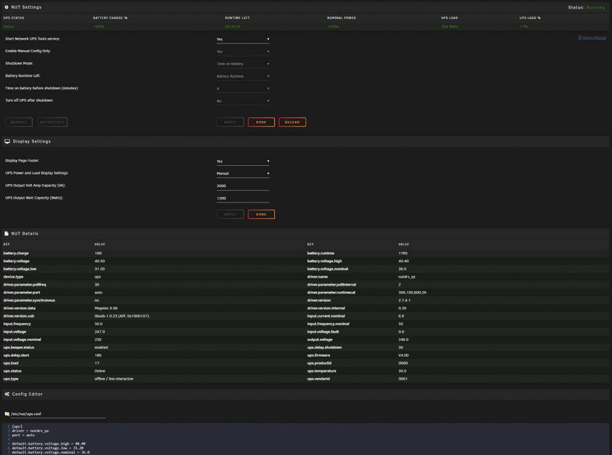Click the driver.parameter.pollfreq value 30

pyautogui.click(x=97, y=284)
